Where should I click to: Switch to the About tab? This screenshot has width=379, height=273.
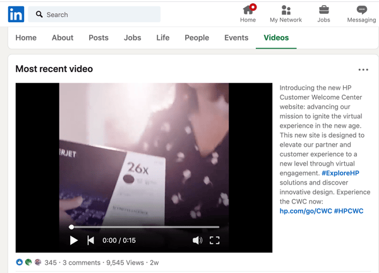coord(63,38)
